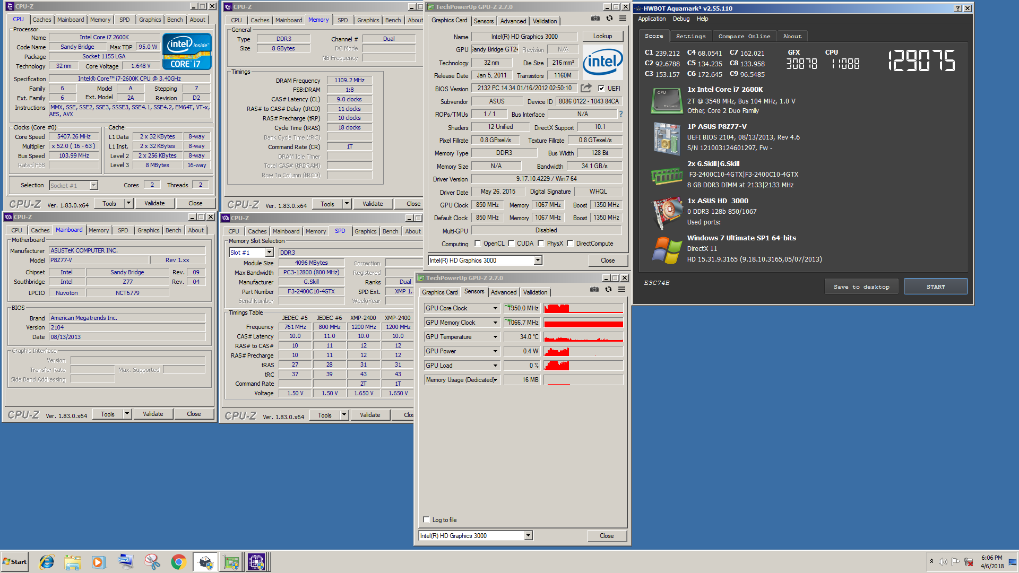1019x573 pixels.
Task: Click the RAM module icon in Aquamark
Action: tap(667, 176)
